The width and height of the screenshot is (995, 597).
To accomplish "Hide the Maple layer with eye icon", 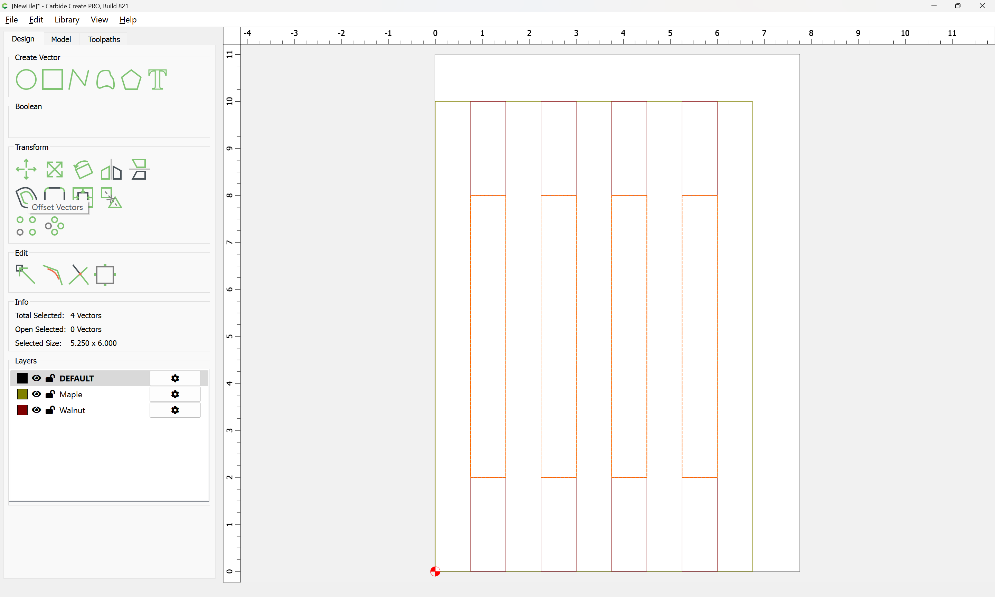I will (x=36, y=394).
